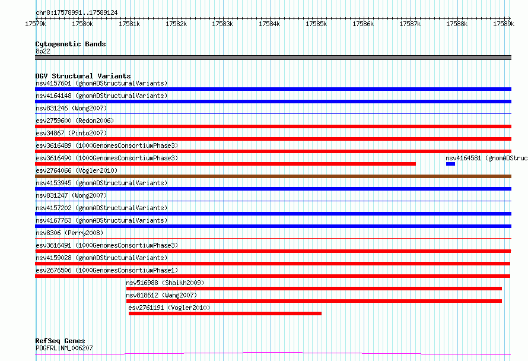This screenshot has width=528, height=361.
Task: Click the esv2759600 (Redon2006) label
Action: pyautogui.click(x=75, y=121)
